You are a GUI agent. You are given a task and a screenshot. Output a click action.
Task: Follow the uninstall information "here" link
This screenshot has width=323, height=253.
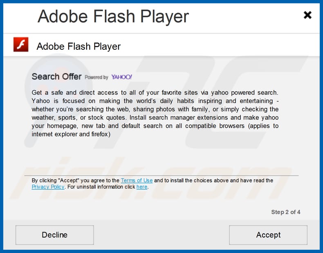141,187
